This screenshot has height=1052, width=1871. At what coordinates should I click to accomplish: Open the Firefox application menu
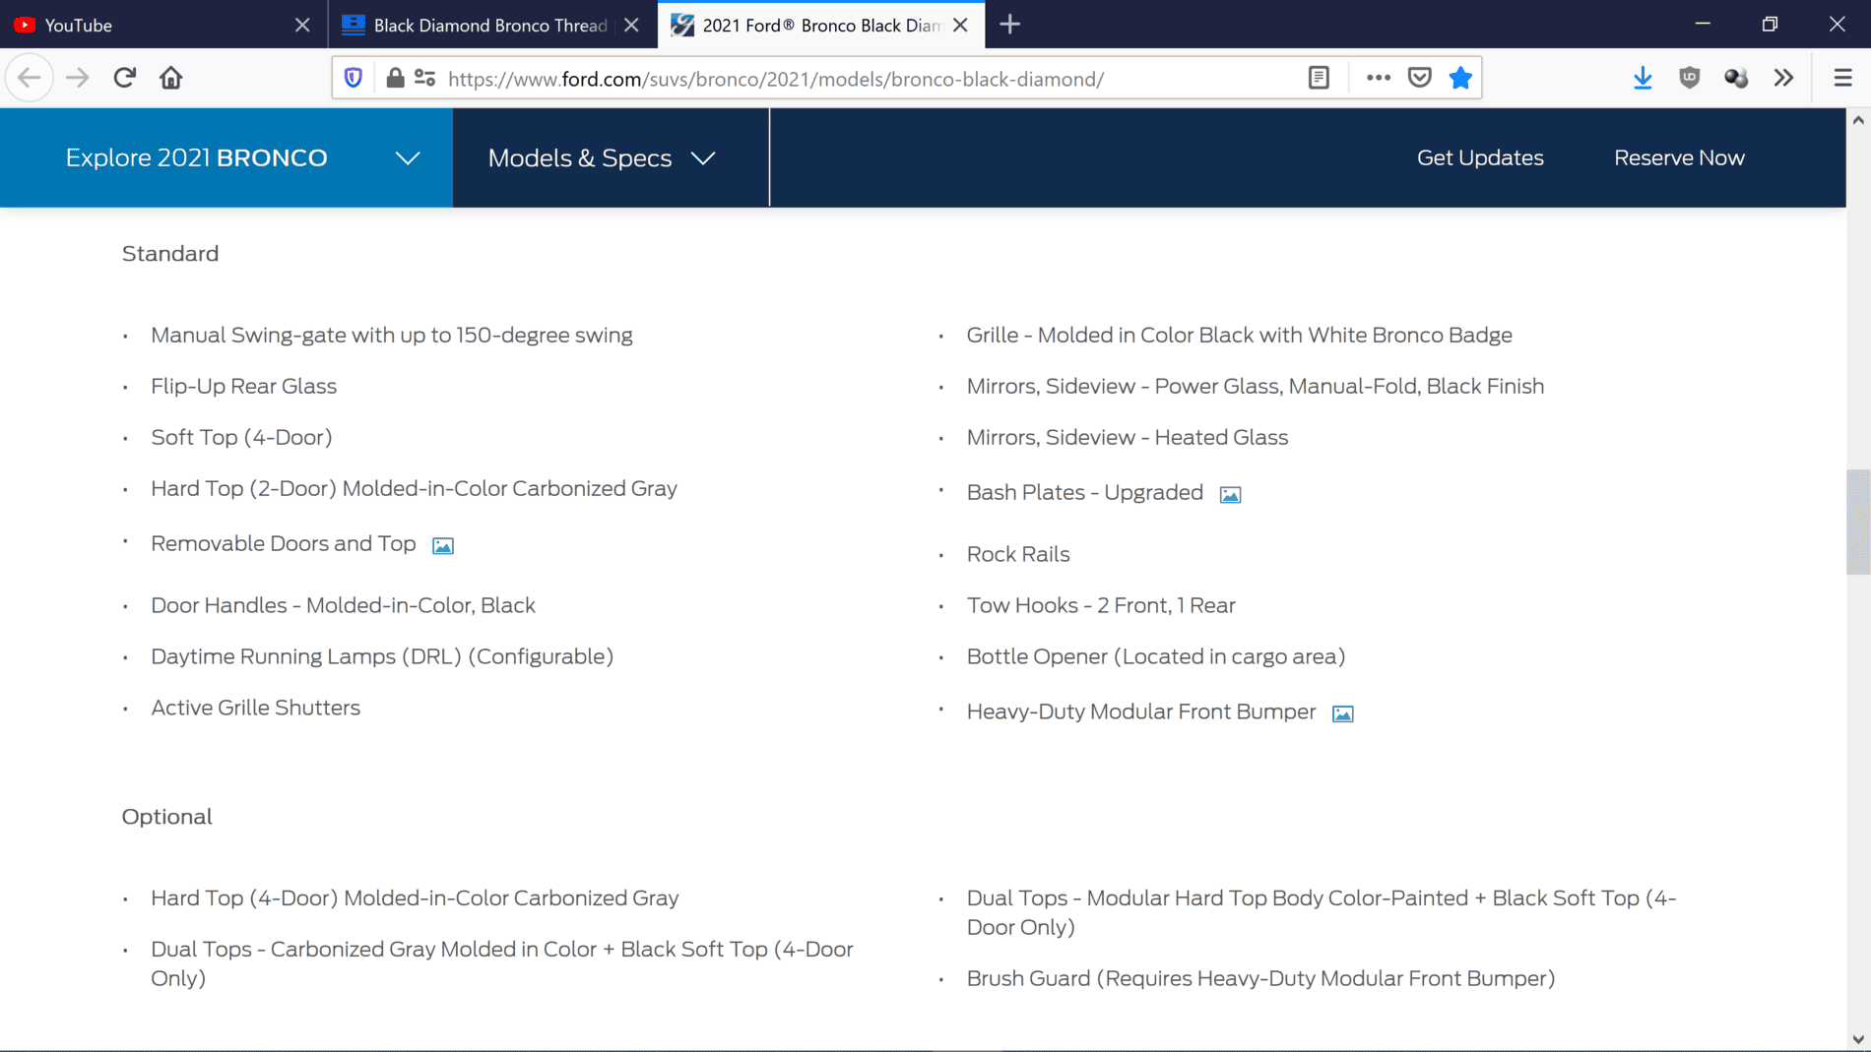(1843, 78)
